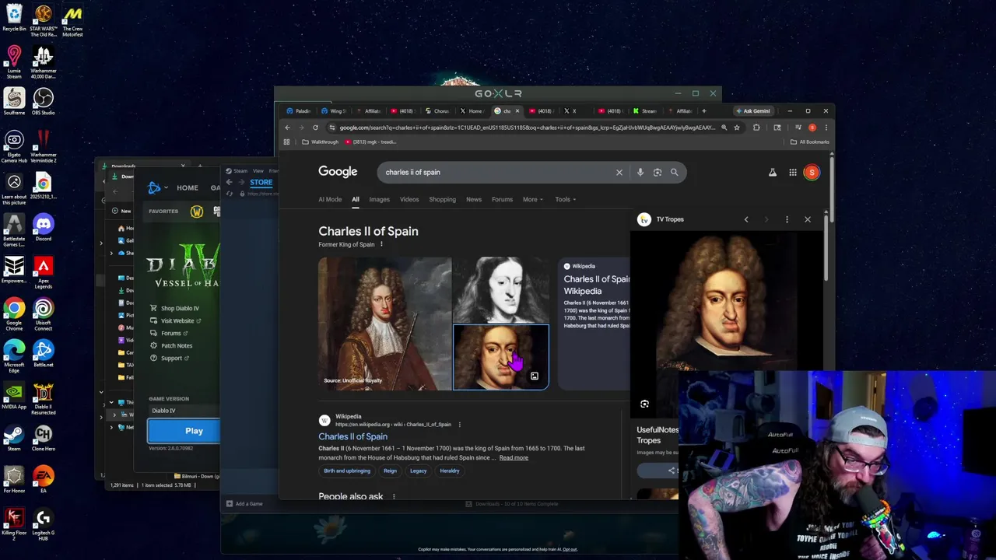Open the OBS Studio desktop icon
Image resolution: width=996 pixels, height=560 pixels.
[x=44, y=101]
